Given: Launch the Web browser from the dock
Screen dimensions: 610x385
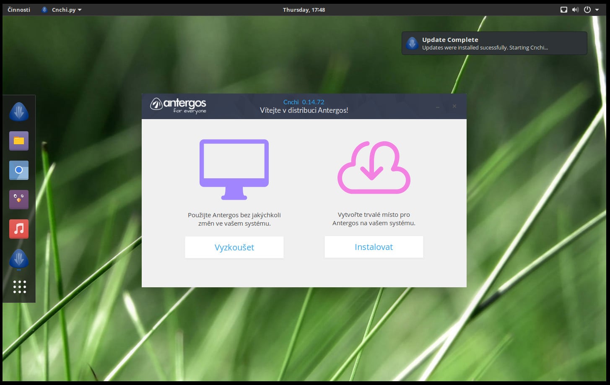Looking at the screenshot, I should [x=18, y=170].
